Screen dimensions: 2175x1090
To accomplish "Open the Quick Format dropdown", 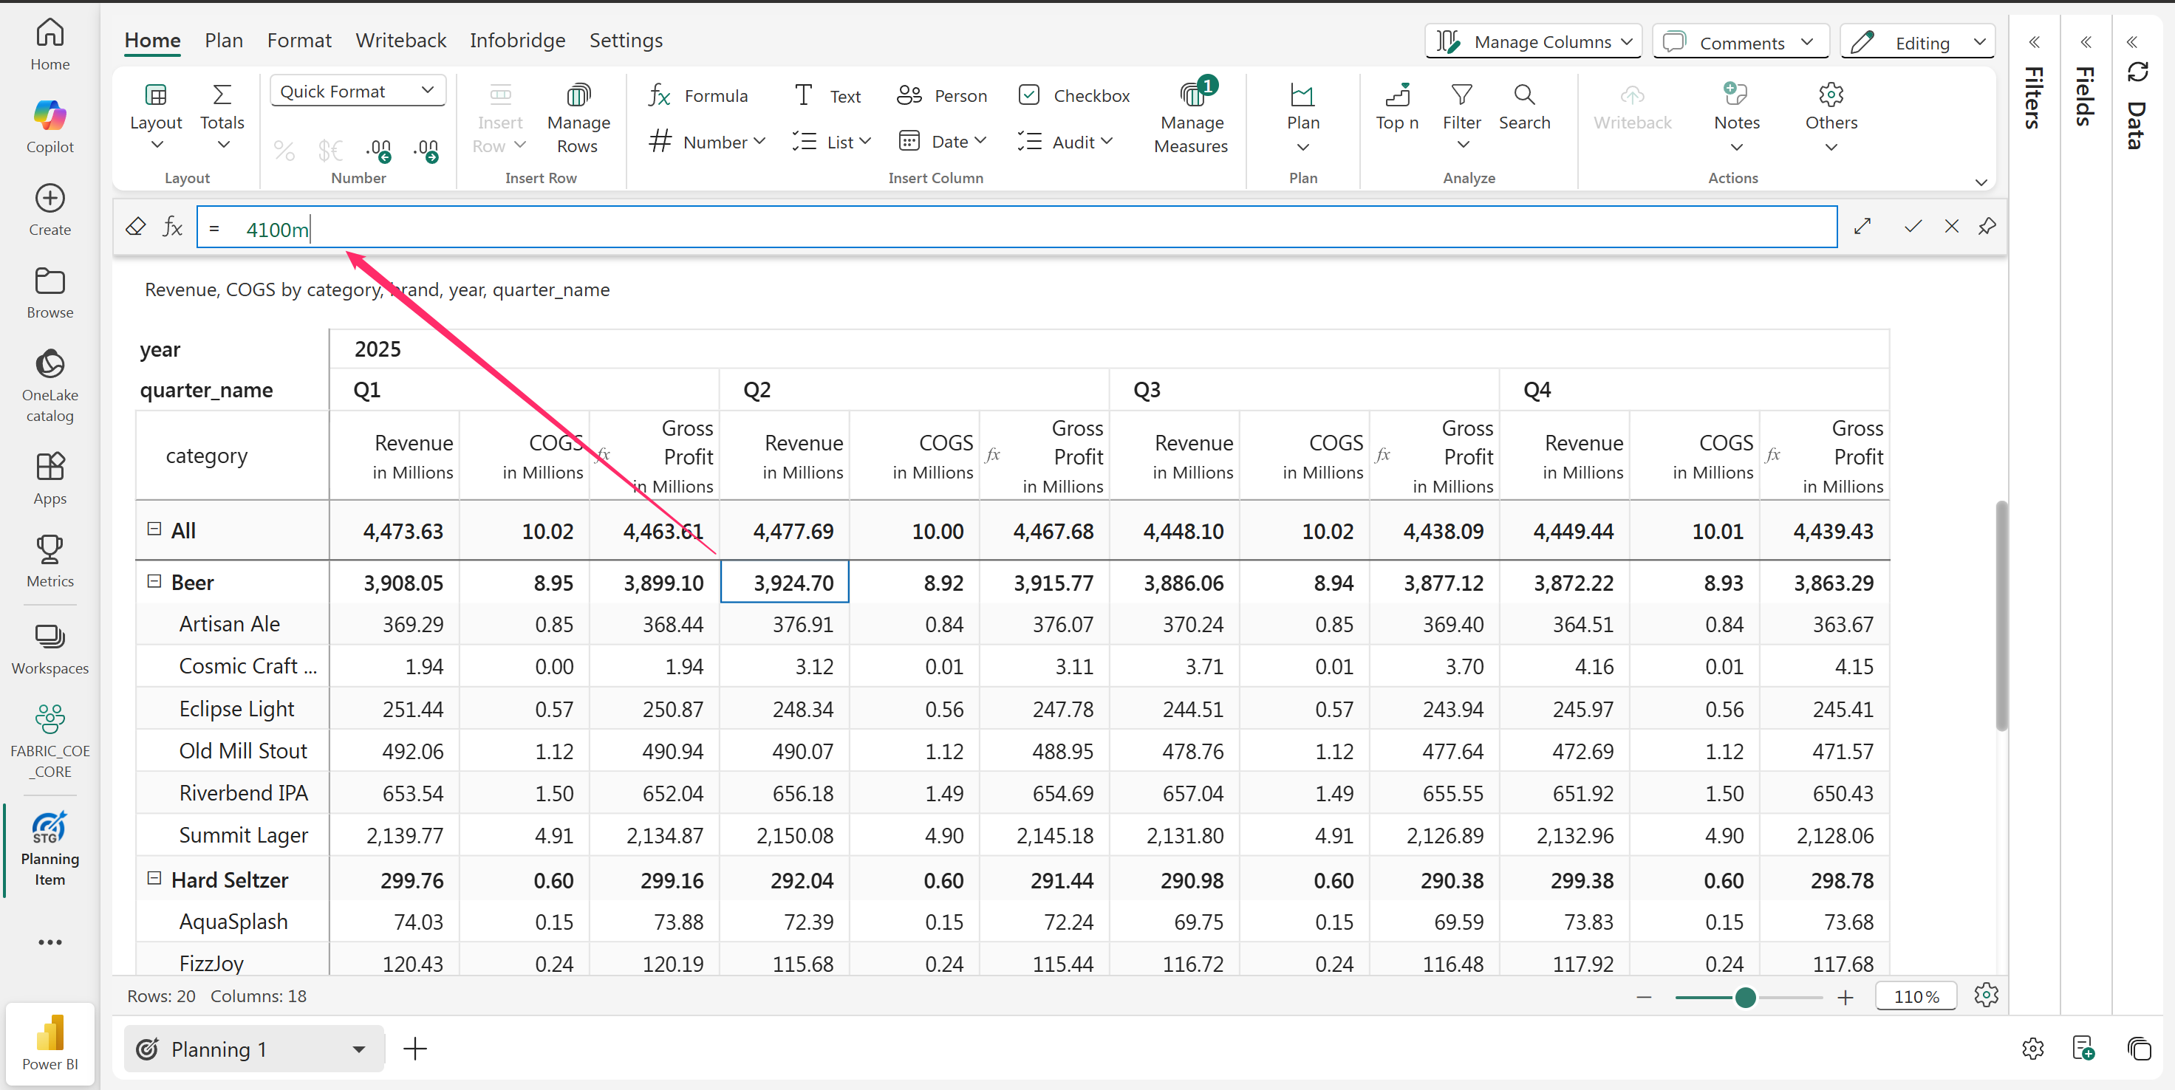I will (x=358, y=91).
